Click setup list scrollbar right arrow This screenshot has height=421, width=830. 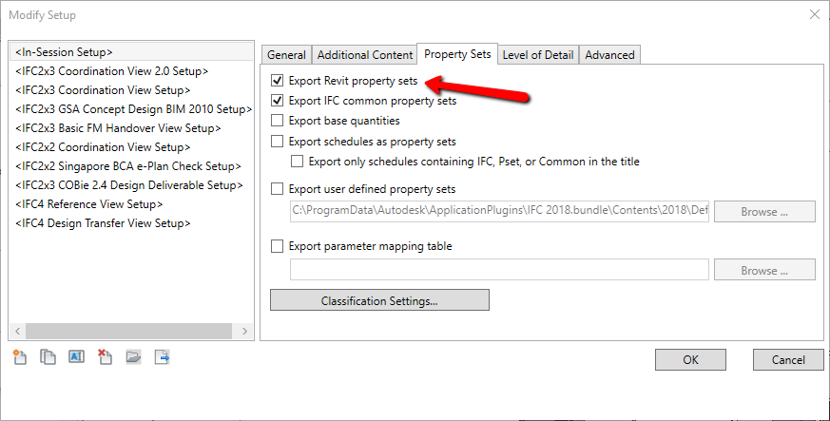coord(246,332)
